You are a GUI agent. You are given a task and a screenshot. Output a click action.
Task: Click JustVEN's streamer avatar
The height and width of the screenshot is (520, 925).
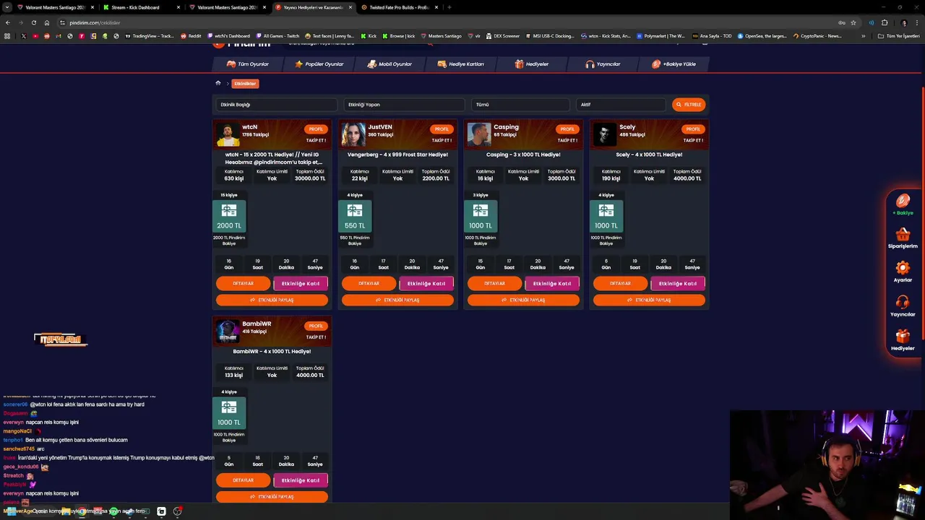point(353,134)
